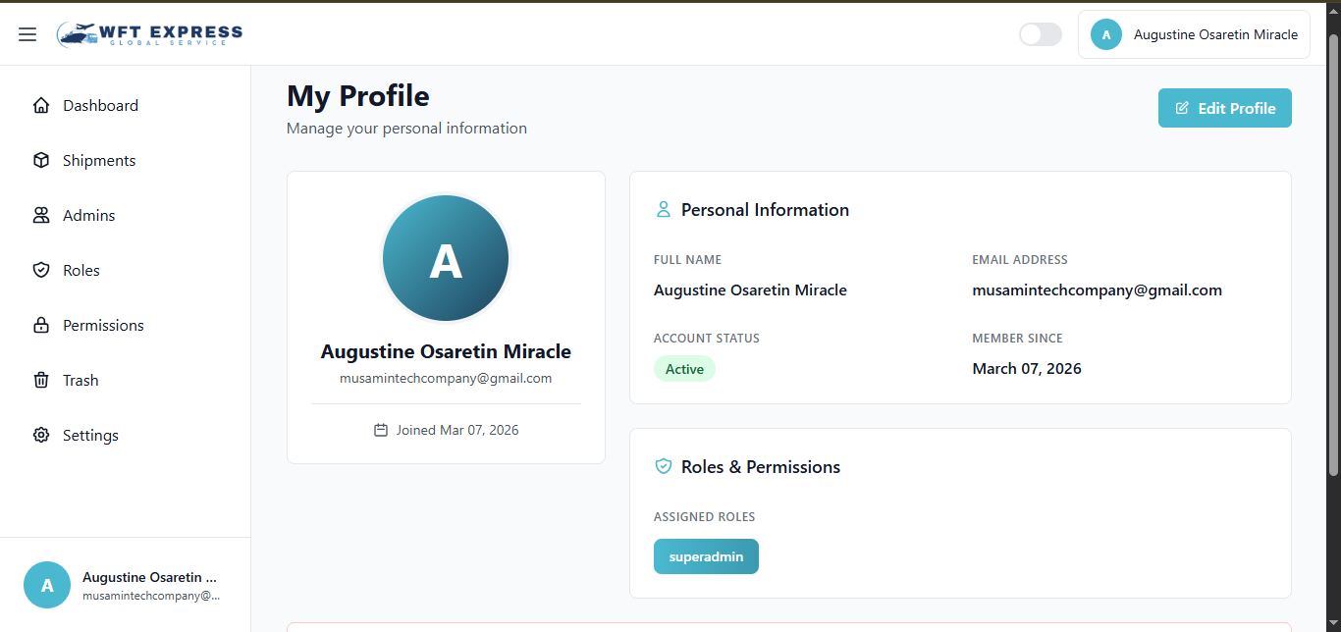1341x632 pixels.
Task: Open Augustine Osaretin Miracle account menu
Action: (x=1194, y=33)
